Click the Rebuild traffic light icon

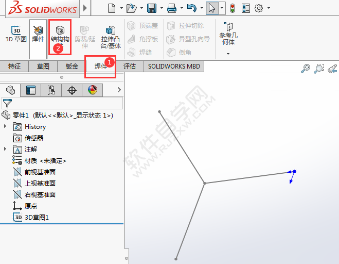pos(233,8)
